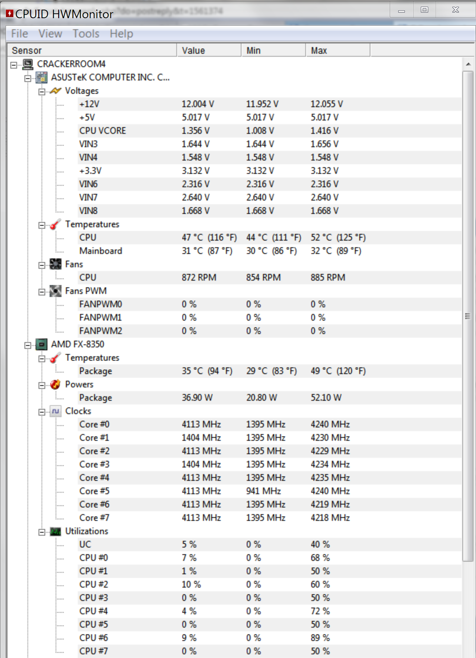
Task: Open the File menu
Action: point(20,34)
